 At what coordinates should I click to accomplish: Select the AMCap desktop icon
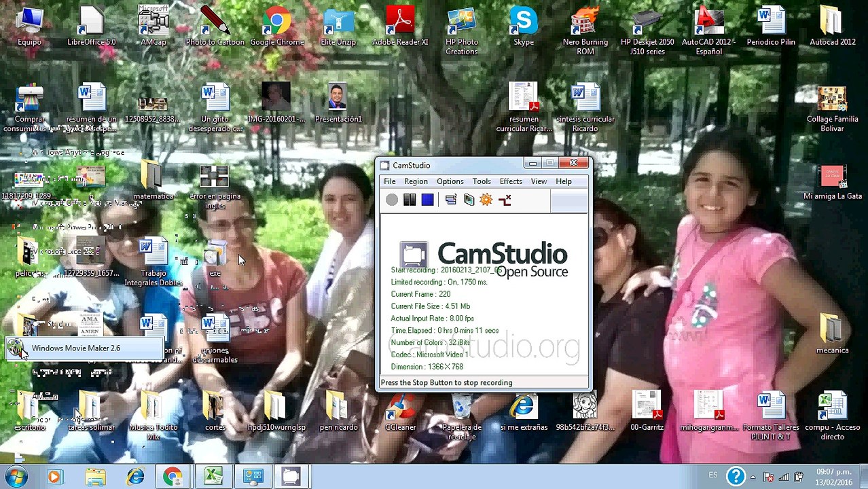point(153,27)
